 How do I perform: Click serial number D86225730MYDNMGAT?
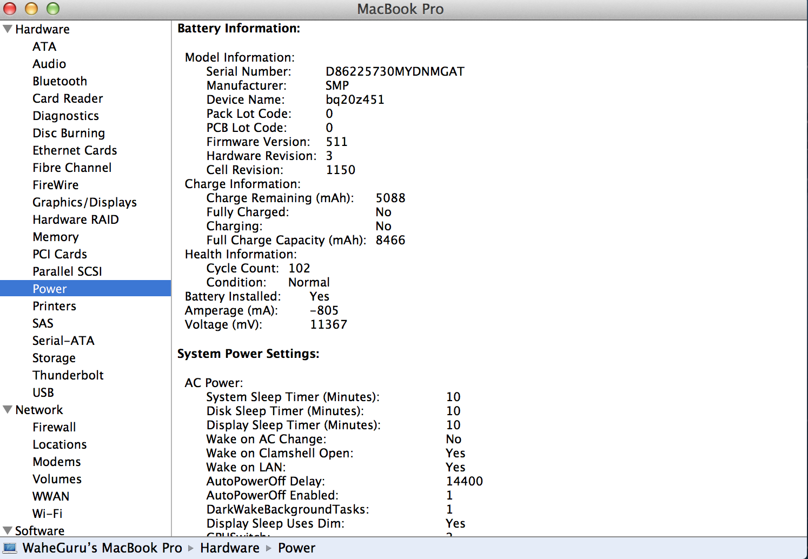[x=395, y=71]
